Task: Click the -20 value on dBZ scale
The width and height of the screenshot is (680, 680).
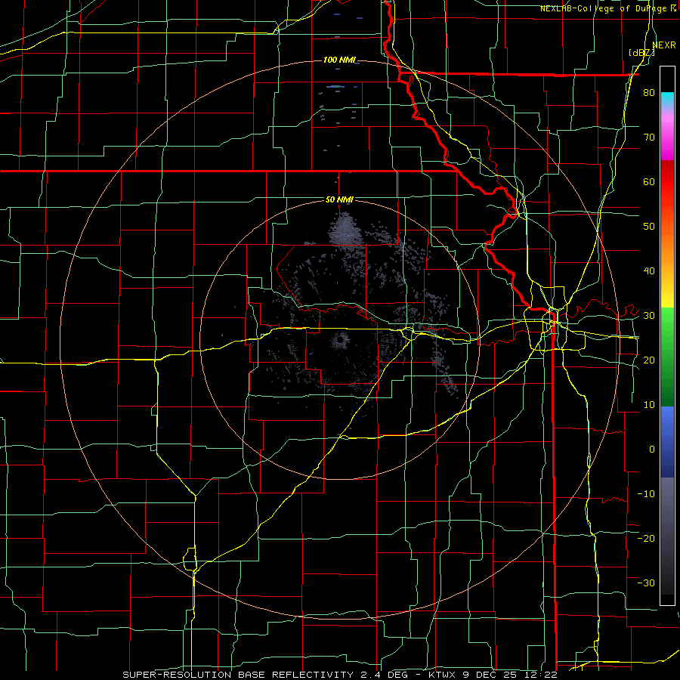Action: point(646,538)
